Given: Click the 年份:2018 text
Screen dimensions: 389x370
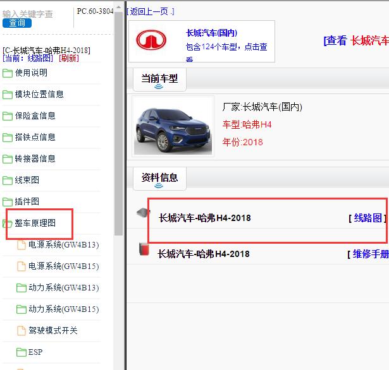Looking at the screenshot, I should (242, 142).
